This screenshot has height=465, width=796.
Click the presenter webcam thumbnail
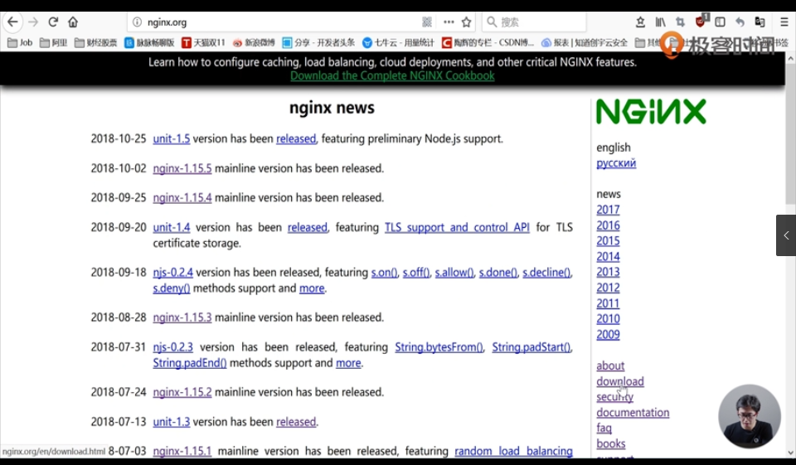[750, 416]
